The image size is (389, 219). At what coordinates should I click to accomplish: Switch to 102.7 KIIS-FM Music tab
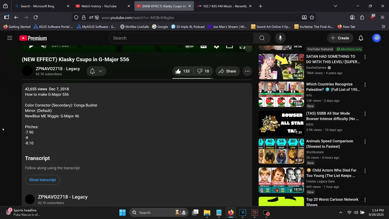pos(225,6)
